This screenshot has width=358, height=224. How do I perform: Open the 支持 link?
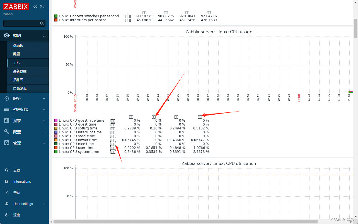(17, 170)
